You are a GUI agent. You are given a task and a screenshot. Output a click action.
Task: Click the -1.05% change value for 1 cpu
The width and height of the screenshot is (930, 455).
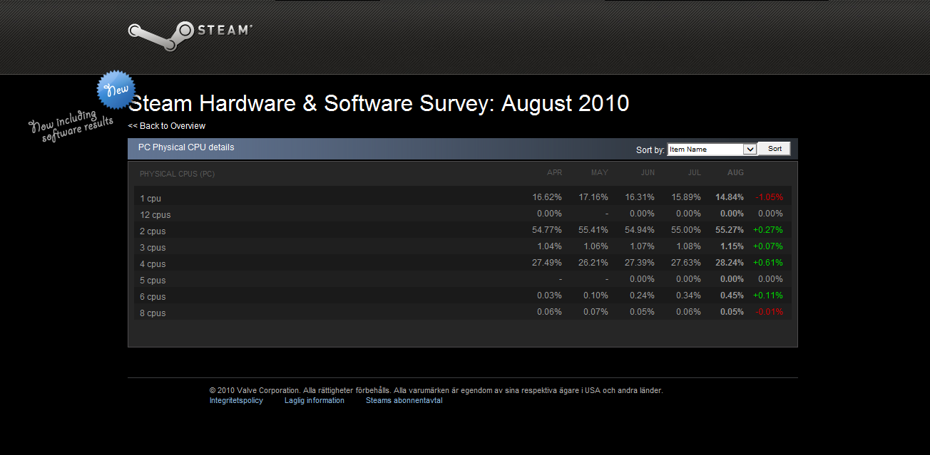tap(769, 197)
